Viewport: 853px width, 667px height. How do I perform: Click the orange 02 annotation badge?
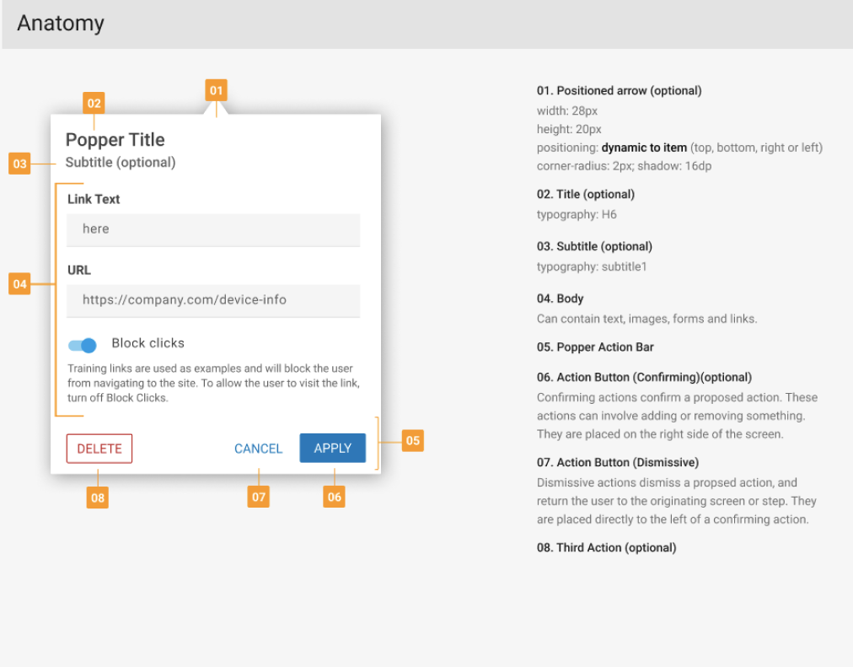[94, 104]
